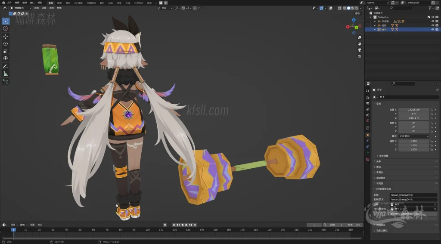Open the Tool properties tab
The image size is (441, 244).
(368, 90)
